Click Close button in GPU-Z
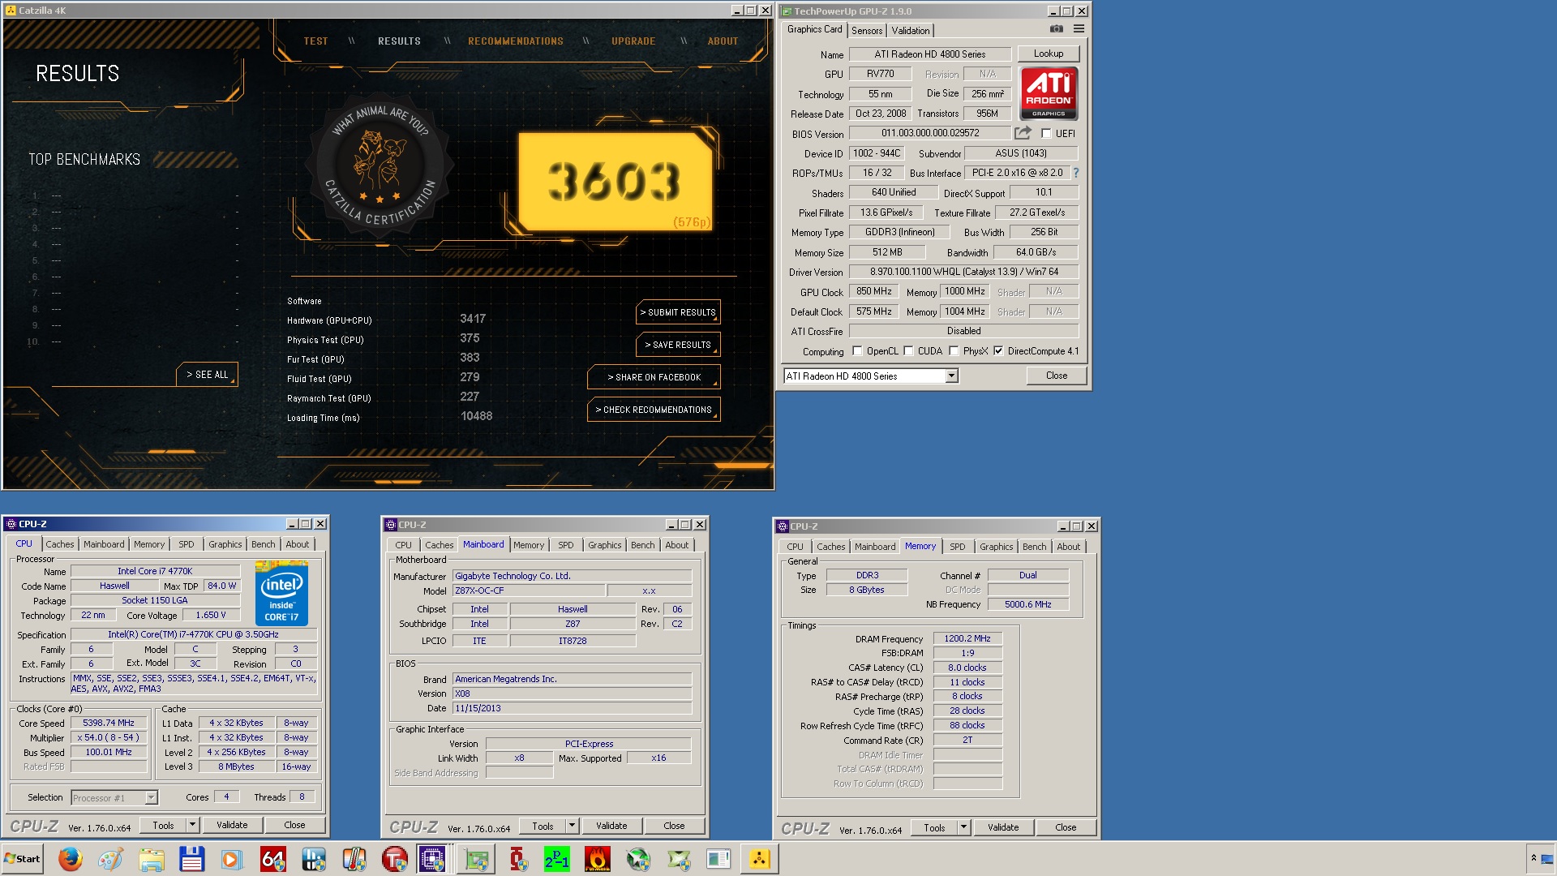 1057,376
